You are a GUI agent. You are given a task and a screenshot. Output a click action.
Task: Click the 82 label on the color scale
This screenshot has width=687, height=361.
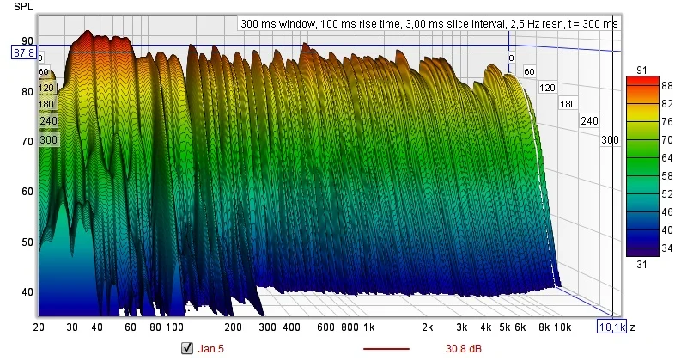click(x=667, y=103)
